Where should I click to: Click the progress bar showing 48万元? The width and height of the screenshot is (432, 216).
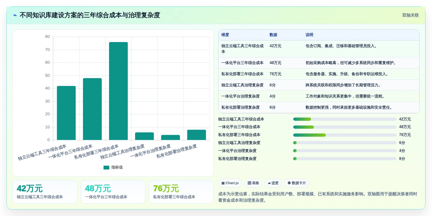point(345,127)
